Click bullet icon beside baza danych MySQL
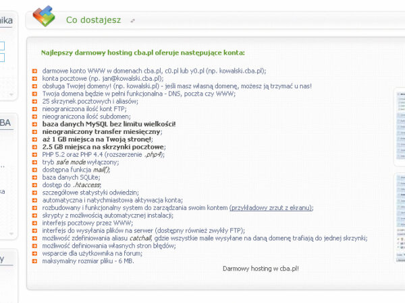Viewport: 405px width, 303px height. click(34, 124)
